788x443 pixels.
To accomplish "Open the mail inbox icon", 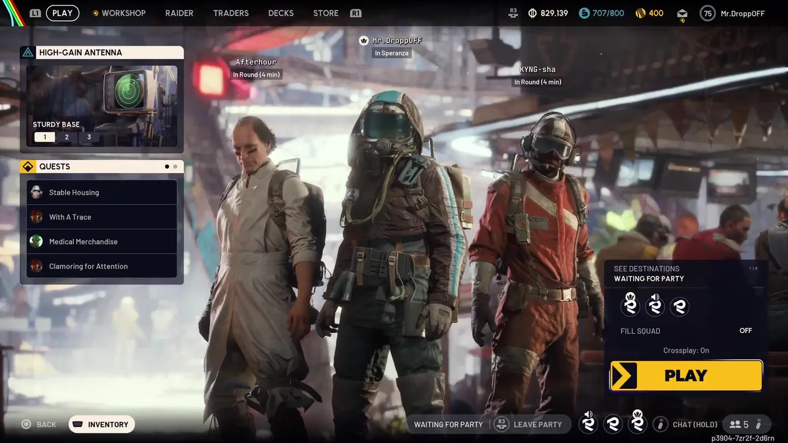I will pos(682,14).
